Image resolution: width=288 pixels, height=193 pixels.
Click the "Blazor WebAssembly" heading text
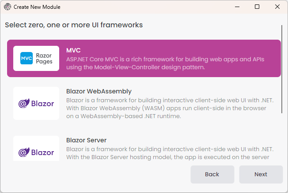[99, 91]
